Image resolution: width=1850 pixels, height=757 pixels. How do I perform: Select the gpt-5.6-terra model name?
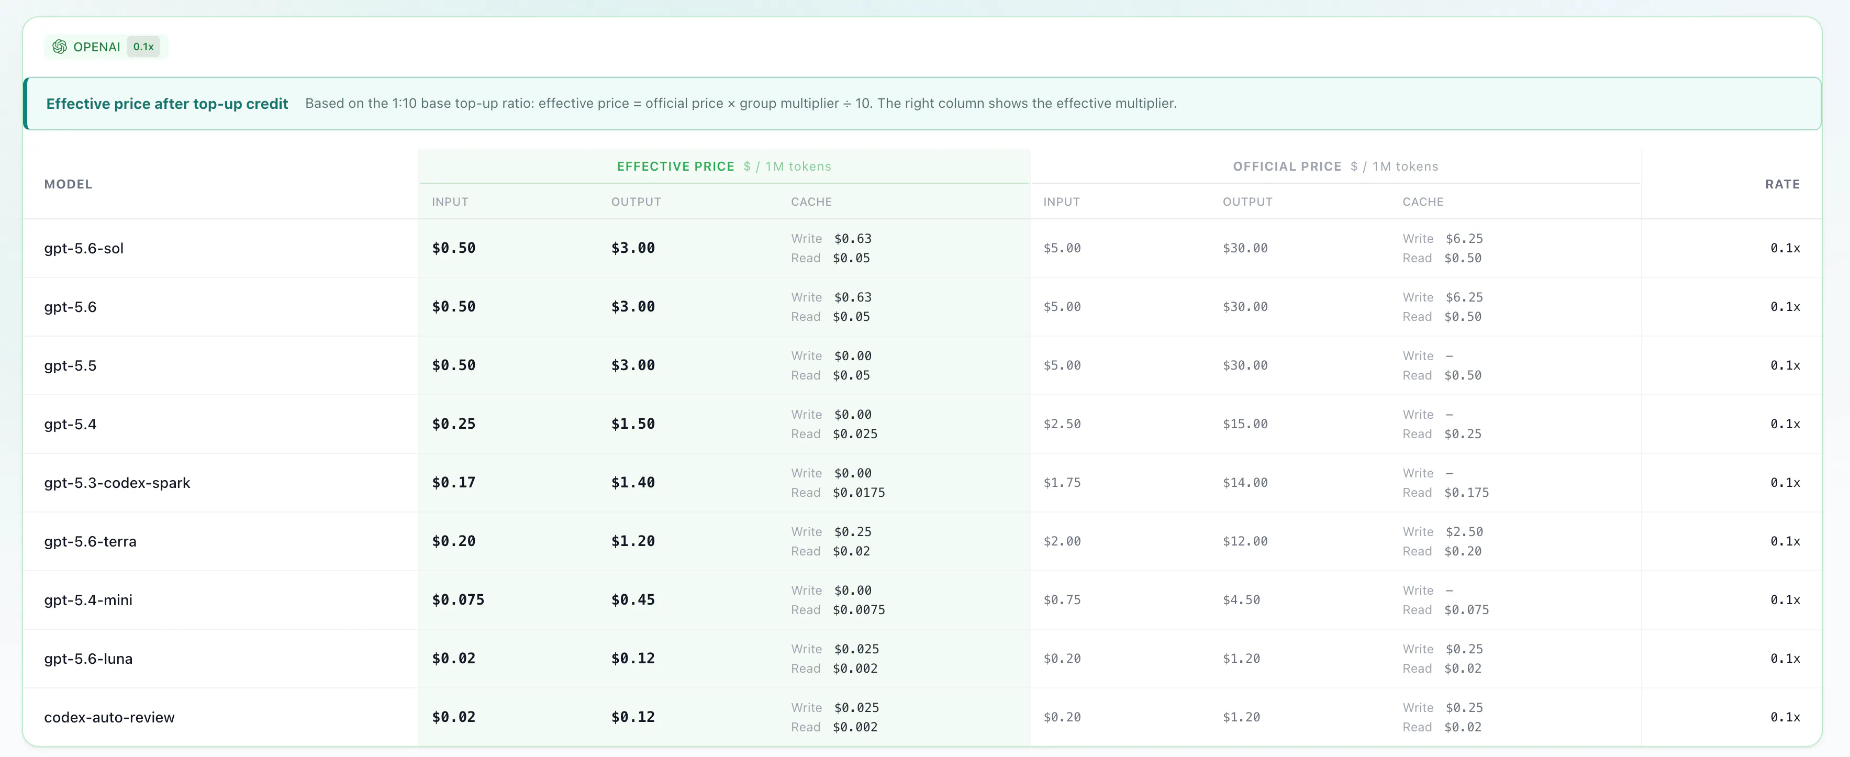click(x=91, y=541)
